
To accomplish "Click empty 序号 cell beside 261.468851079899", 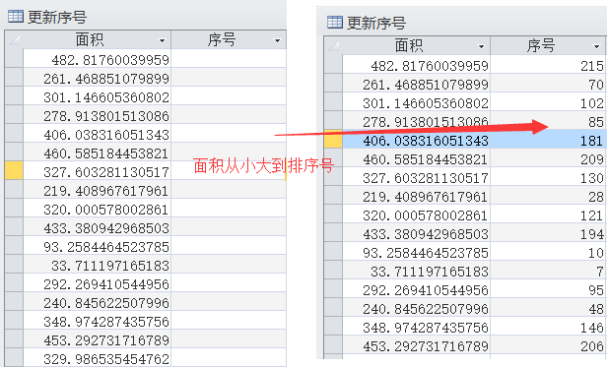I will [229, 78].
